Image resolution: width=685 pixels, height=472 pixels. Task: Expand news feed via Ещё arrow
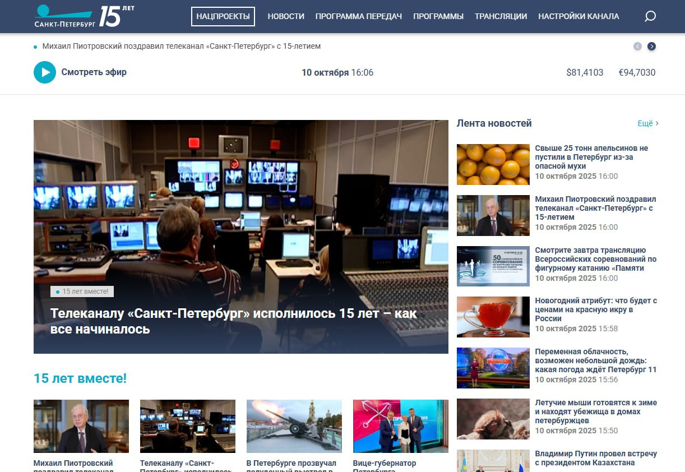(648, 123)
